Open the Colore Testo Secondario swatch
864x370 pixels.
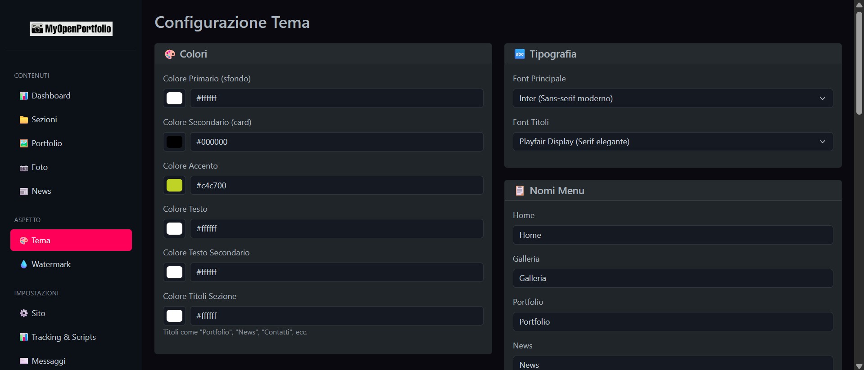(174, 272)
